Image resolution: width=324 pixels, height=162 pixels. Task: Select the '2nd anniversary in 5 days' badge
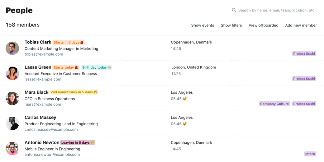74,92
